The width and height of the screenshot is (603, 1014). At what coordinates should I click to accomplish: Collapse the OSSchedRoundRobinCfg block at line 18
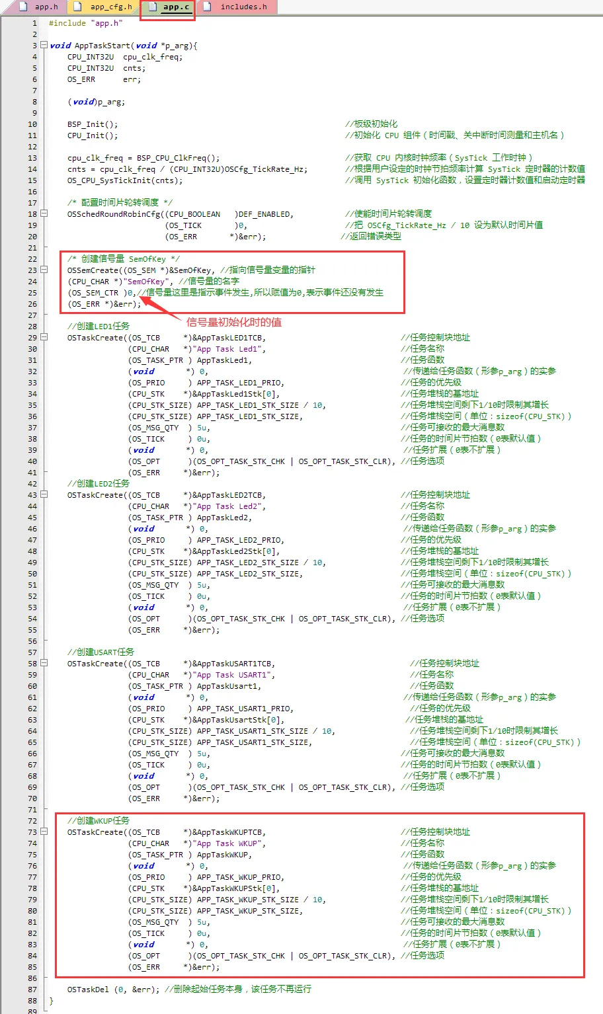coord(44,214)
